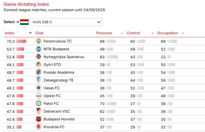Click the MTK Budapest club crest
The height and width of the screenshot is (132, 205).
click(38, 49)
